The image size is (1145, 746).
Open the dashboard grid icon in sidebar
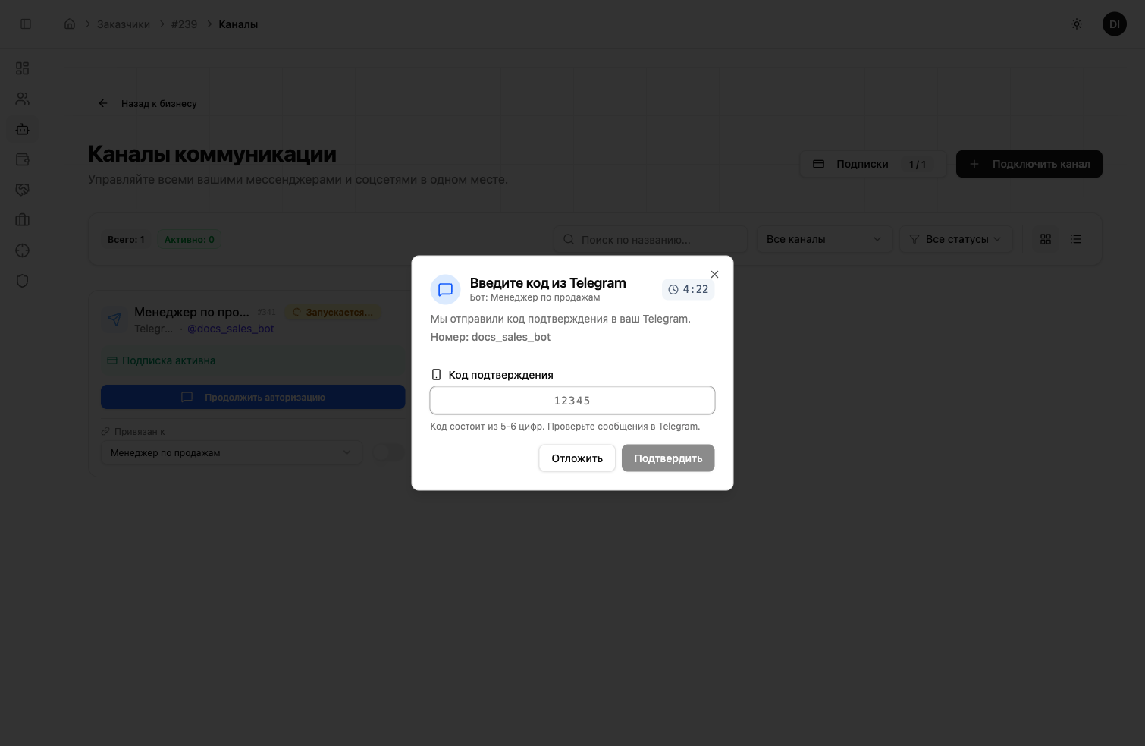click(x=22, y=68)
